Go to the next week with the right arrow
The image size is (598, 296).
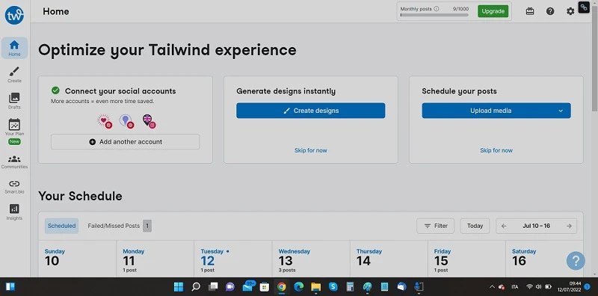pos(569,226)
